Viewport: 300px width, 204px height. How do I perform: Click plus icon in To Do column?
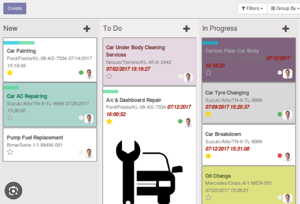[187, 29]
